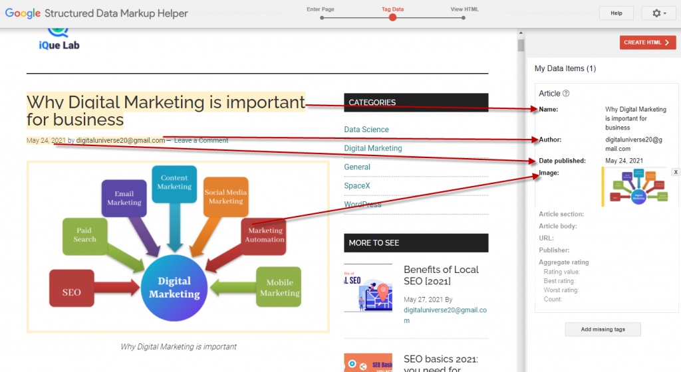Click the CREATE HTML button

point(648,43)
